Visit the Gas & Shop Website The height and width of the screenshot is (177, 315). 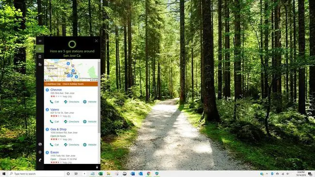click(x=90, y=145)
